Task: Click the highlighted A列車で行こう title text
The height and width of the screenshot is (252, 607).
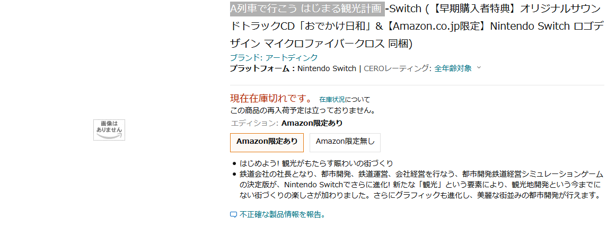Action: pos(306,8)
